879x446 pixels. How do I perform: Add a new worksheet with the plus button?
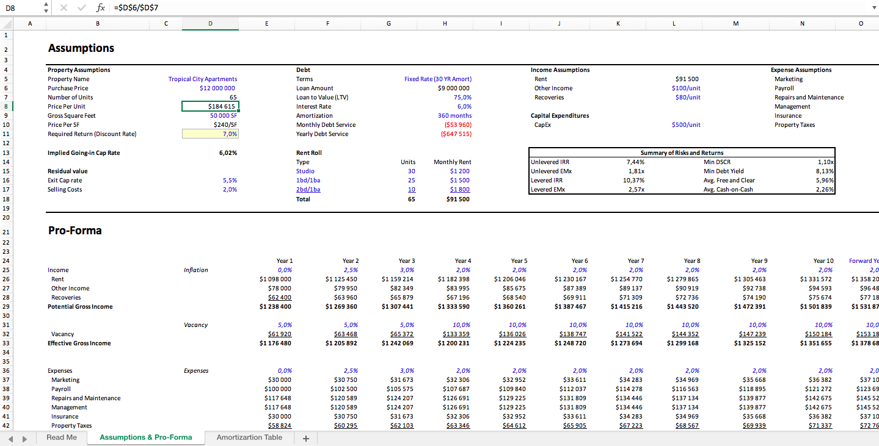pyautogui.click(x=305, y=437)
